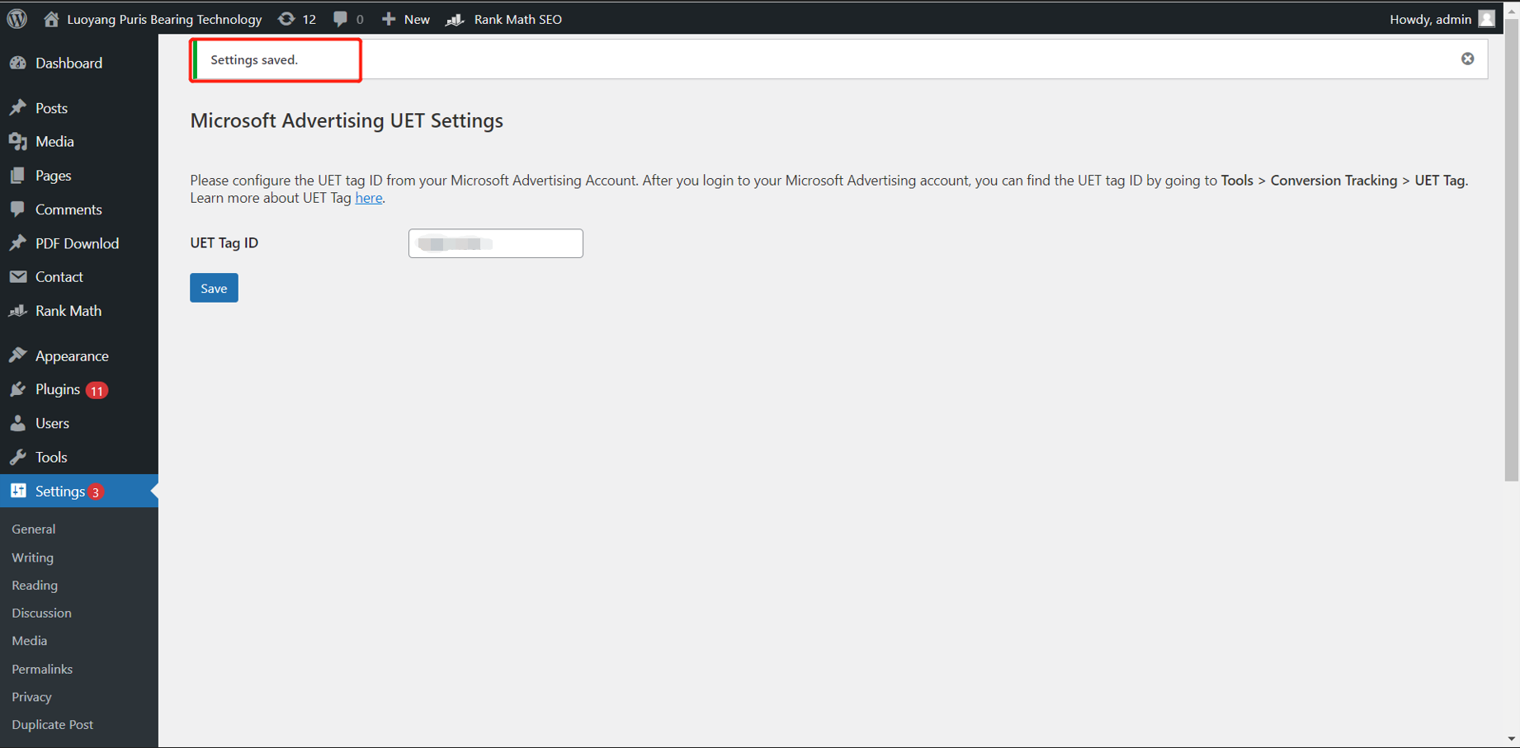Click the Media sidebar icon
The image size is (1520, 748).
tap(17, 142)
